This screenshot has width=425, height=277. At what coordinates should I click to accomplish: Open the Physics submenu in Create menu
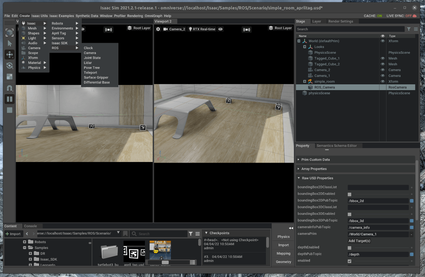34,68
